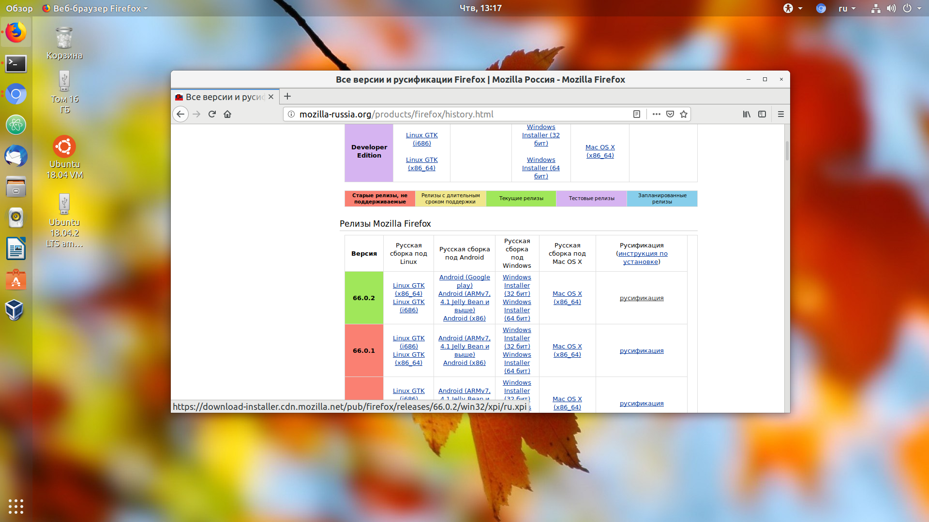Save page to Pocket icon
Viewport: 929px width, 522px height.
pyautogui.click(x=670, y=114)
